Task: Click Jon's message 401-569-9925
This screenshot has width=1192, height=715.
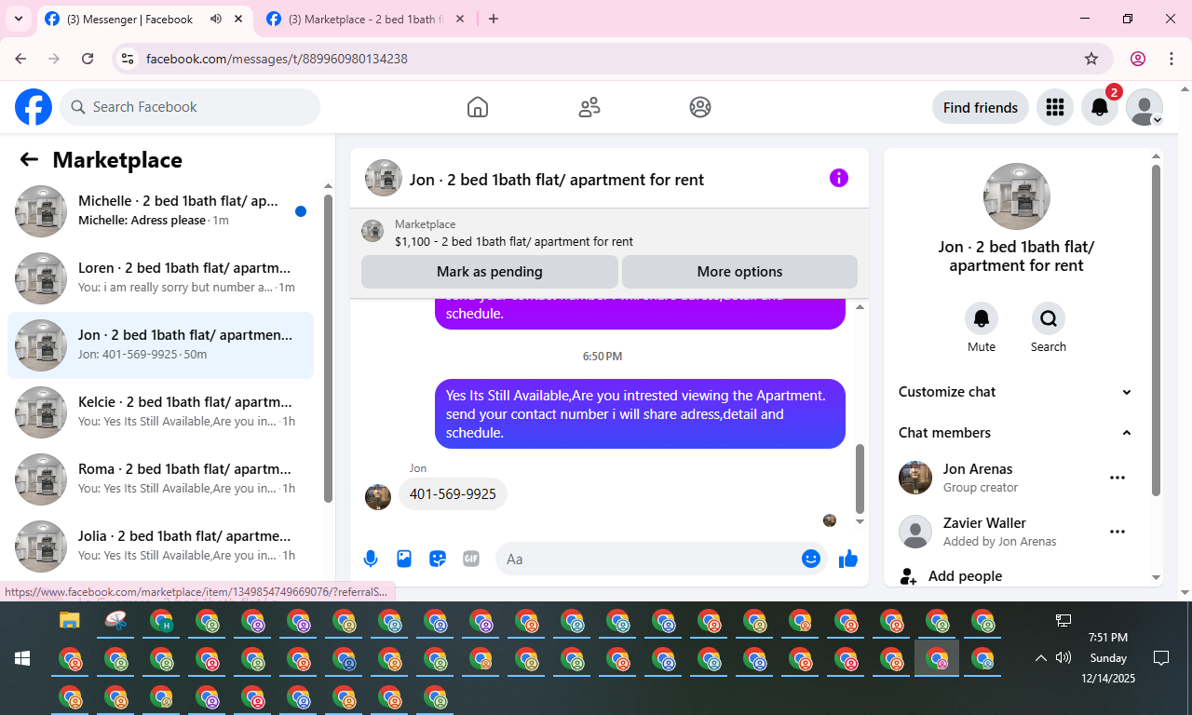Action: (x=453, y=494)
